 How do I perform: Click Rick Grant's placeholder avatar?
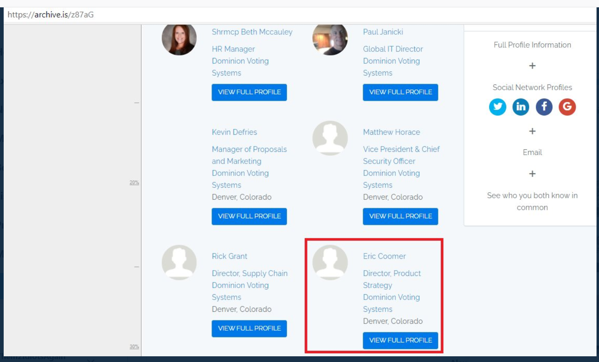[x=179, y=262]
